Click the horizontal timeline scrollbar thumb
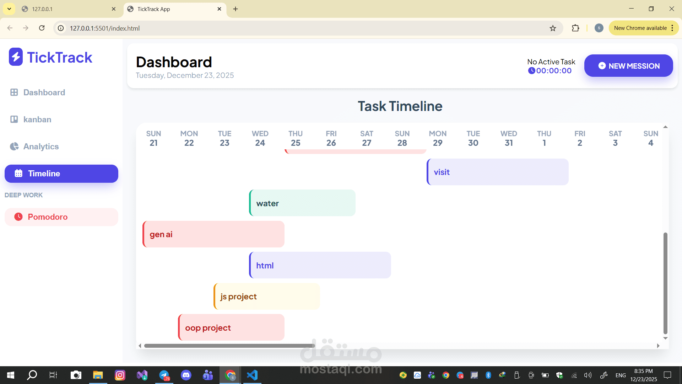 229,346
